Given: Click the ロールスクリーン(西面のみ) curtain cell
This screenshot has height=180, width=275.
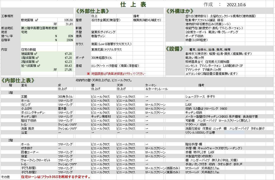Looking at the screenshot, I should tap(163, 168).
